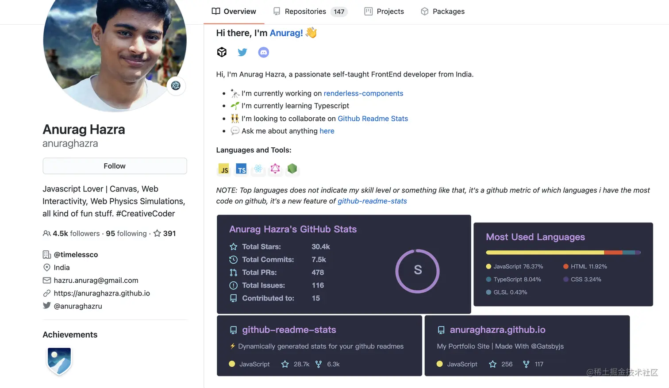Open the CodeSandbox icon link

pos(222,52)
